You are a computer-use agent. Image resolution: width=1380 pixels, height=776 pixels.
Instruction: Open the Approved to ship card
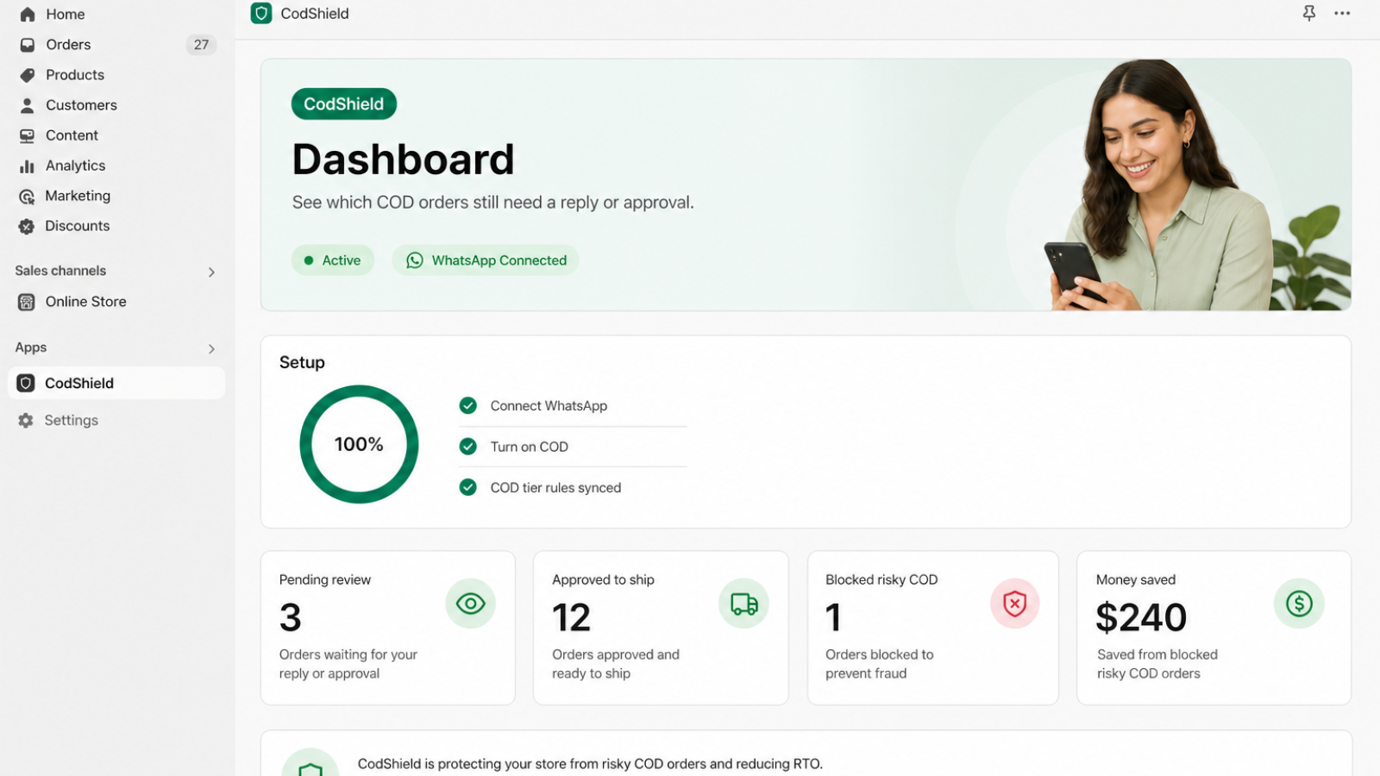click(x=661, y=628)
